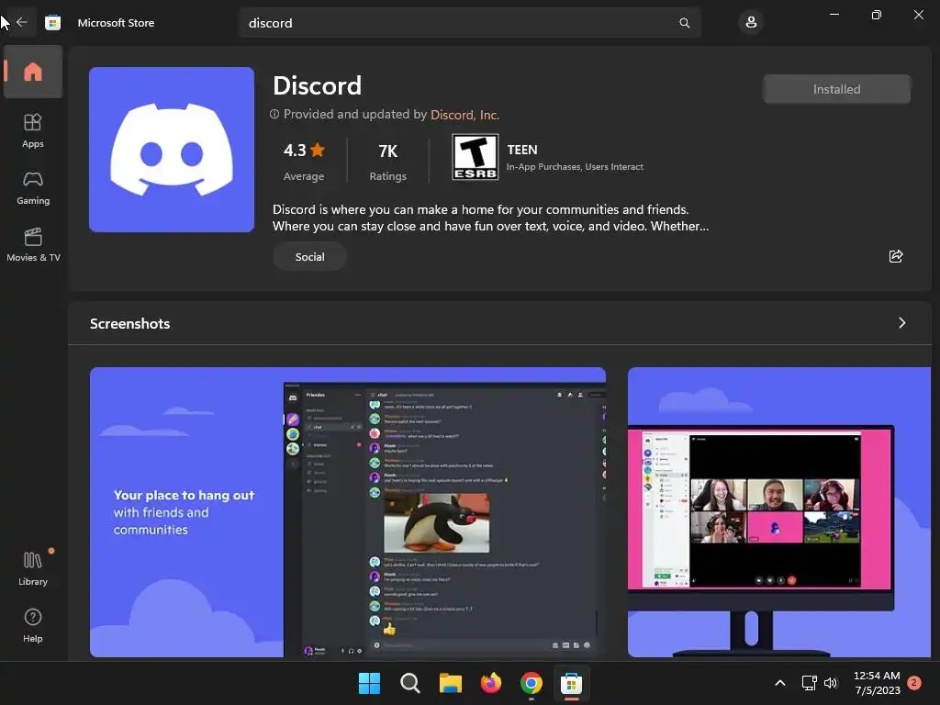Go back with the back arrow
This screenshot has width=940, height=705.
[x=22, y=22]
